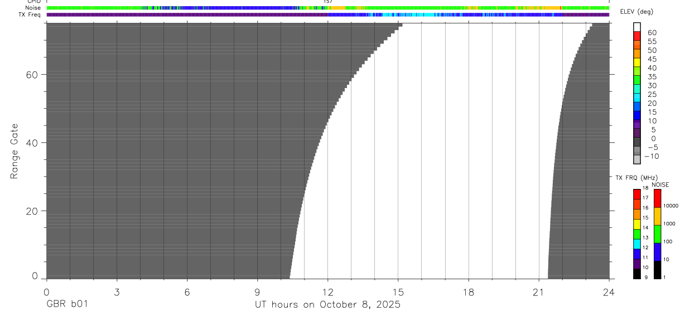The width and height of the screenshot is (685, 316).
Task: Click the yellow 40–45 elevation swatch
Action: [x=637, y=62]
